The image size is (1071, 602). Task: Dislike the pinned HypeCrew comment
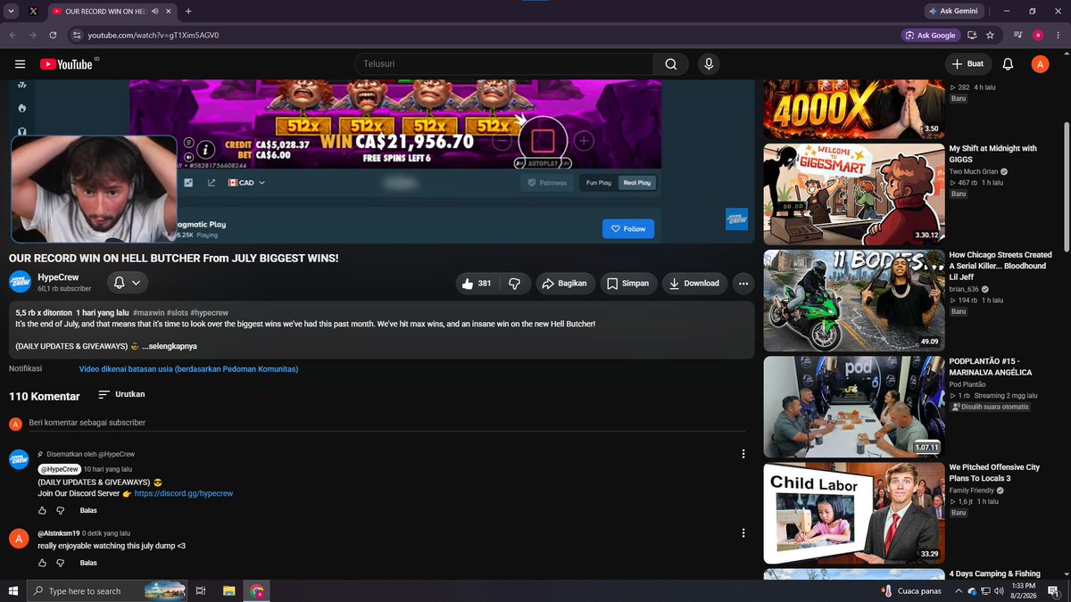click(x=61, y=510)
